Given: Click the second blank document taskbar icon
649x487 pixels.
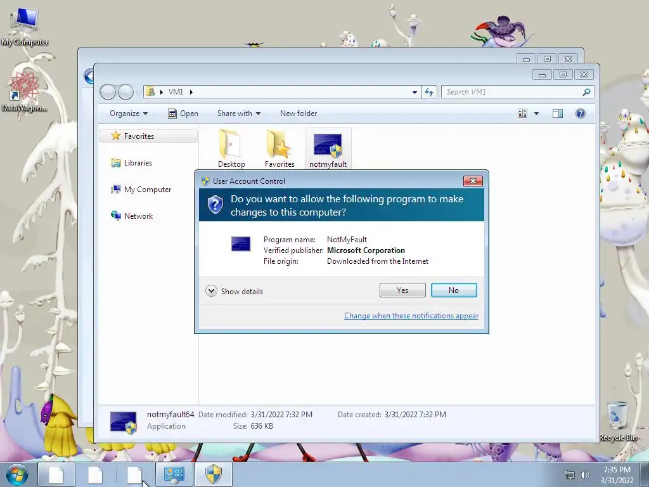Looking at the screenshot, I should (95, 474).
